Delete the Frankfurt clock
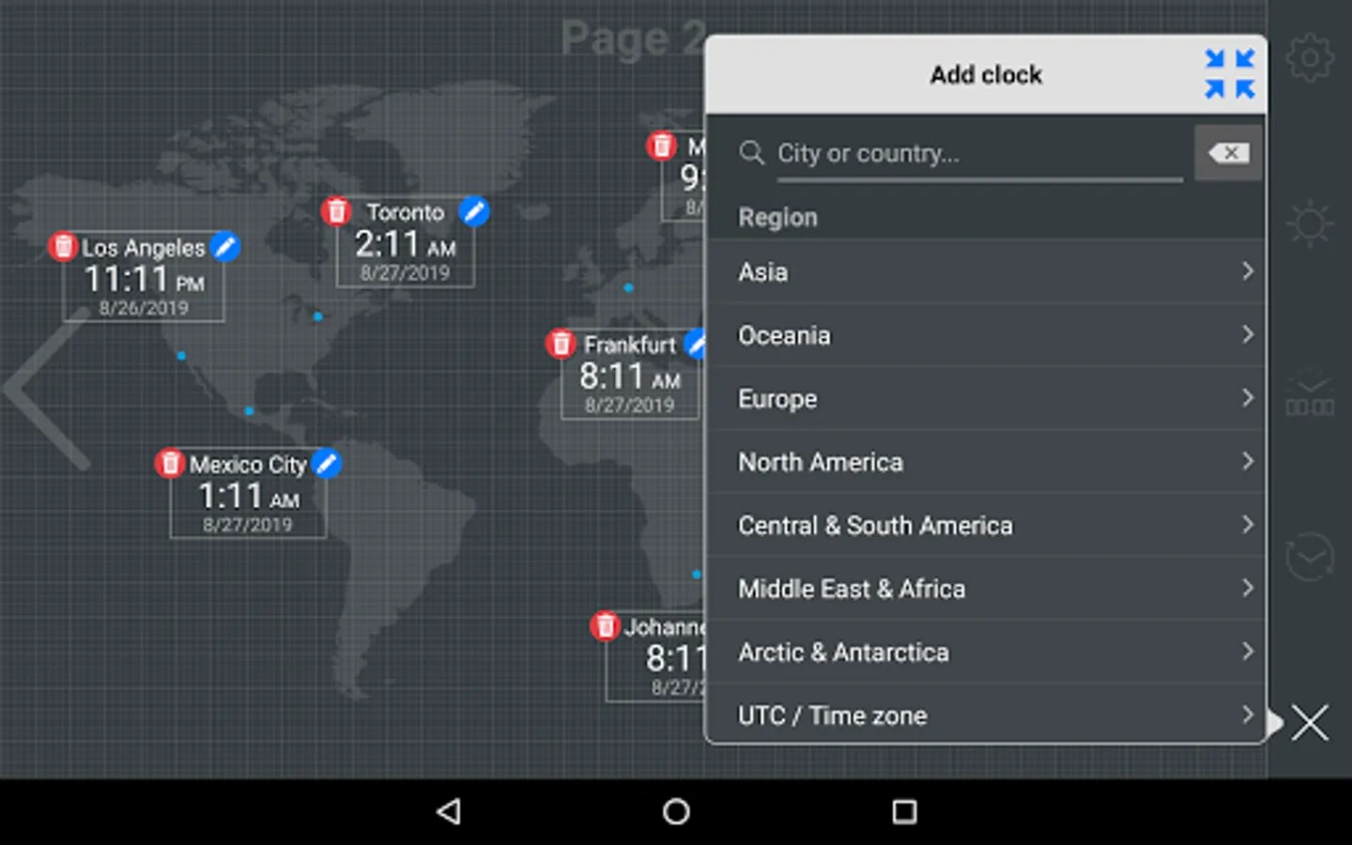1352x845 pixels. (x=561, y=344)
